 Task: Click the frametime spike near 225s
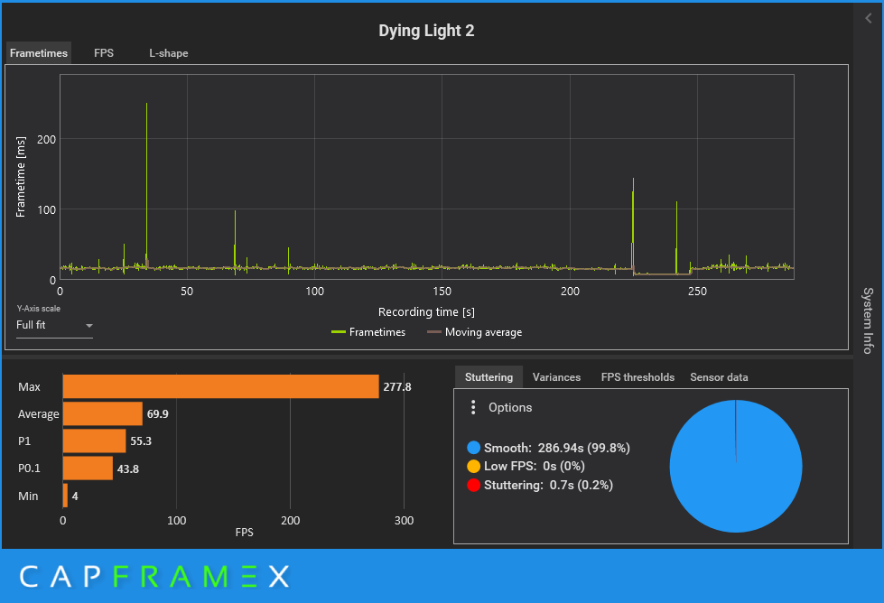[x=633, y=224]
